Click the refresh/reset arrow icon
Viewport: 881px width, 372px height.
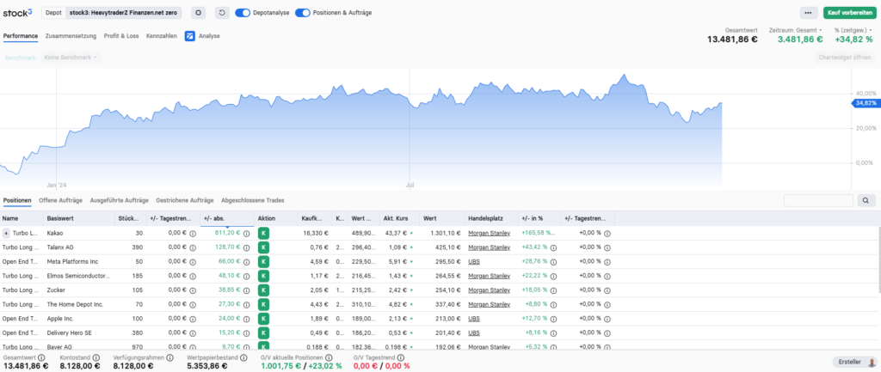222,12
